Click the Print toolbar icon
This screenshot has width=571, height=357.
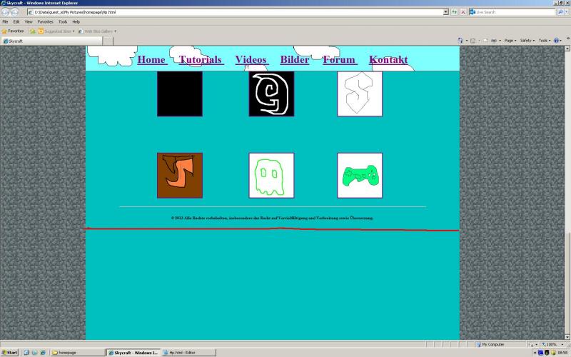[494, 41]
